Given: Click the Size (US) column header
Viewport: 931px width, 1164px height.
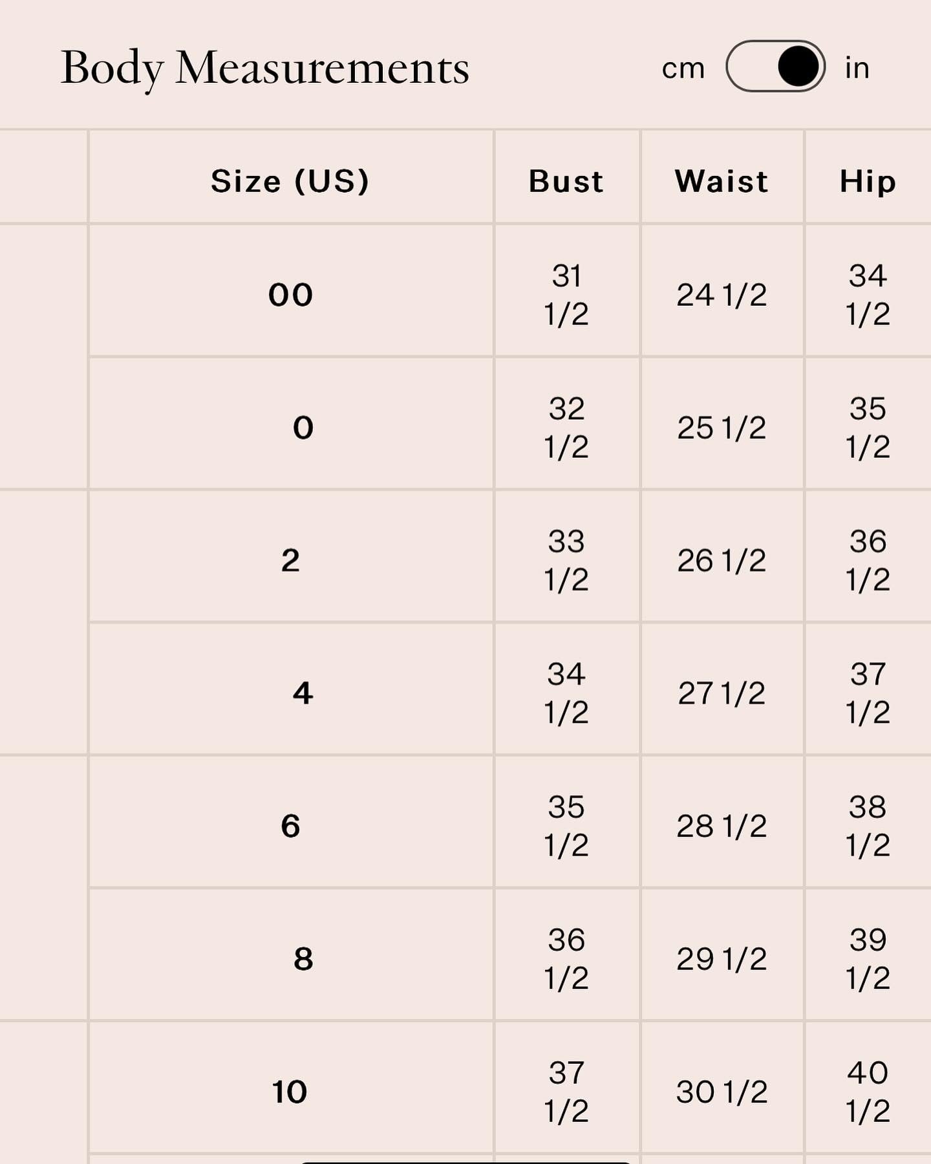Looking at the screenshot, I should coord(290,181).
